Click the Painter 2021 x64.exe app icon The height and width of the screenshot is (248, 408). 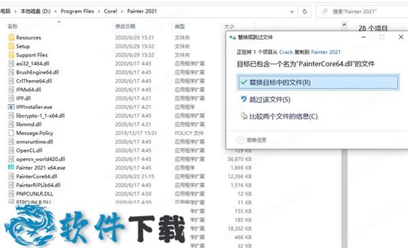11,168
